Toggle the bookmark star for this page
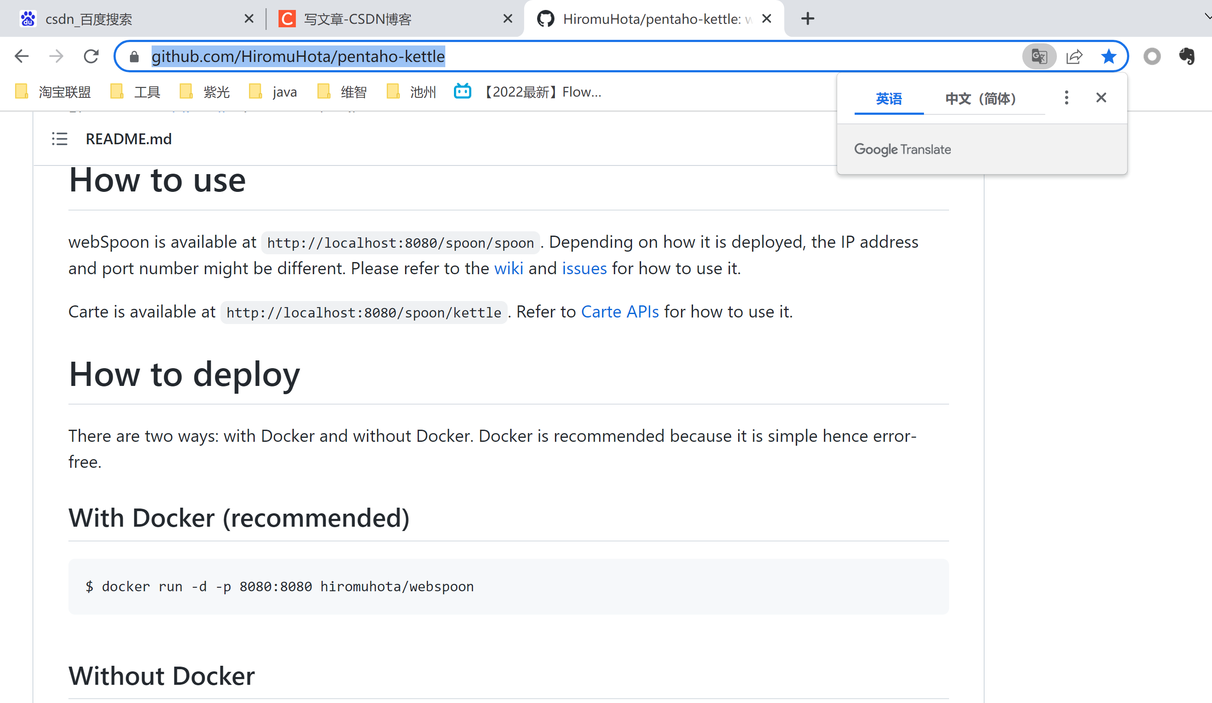 1108,57
